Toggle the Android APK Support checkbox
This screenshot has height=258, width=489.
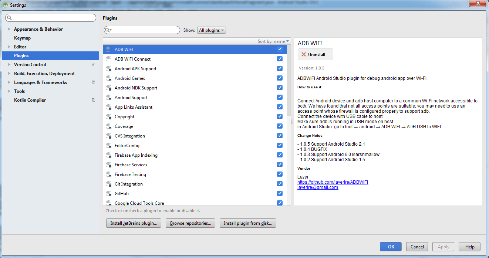[280, 68]
